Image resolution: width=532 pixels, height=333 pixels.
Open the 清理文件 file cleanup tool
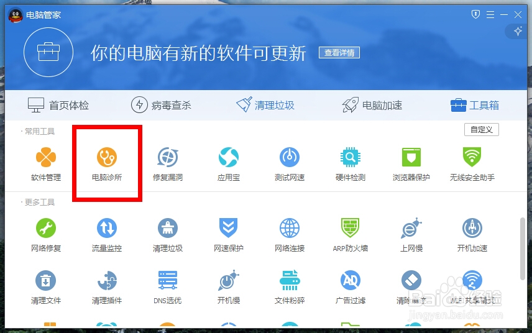point(46,287)
